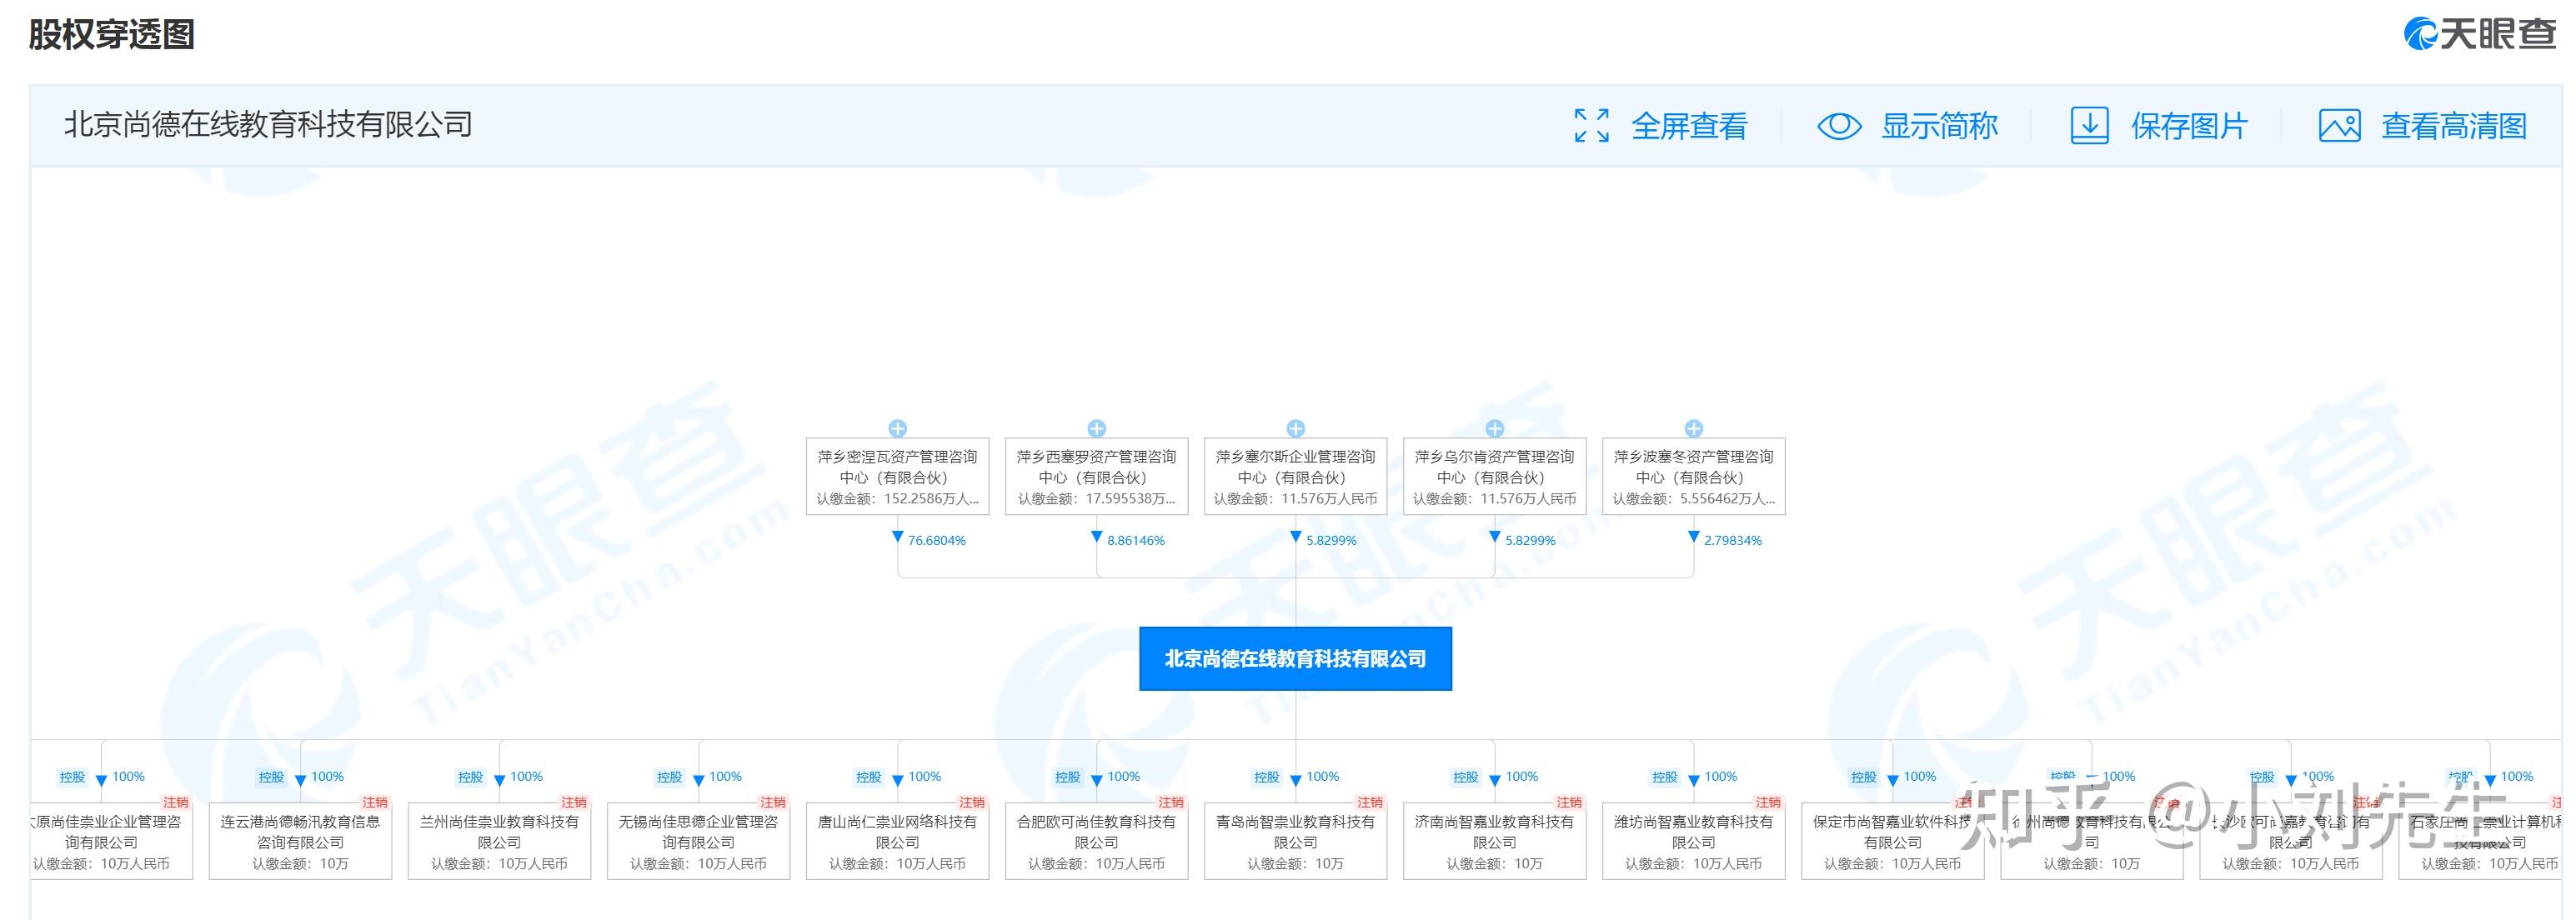
Task: Select the 萍乡塞尔斯企业管理咨询中心 shareholder node
Action: click(1296, 477)
